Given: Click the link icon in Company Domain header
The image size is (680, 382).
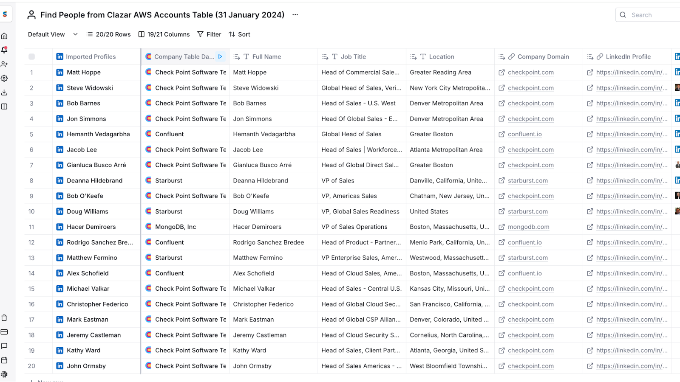Looking at the screenshot, I should [x=511, y=56].
